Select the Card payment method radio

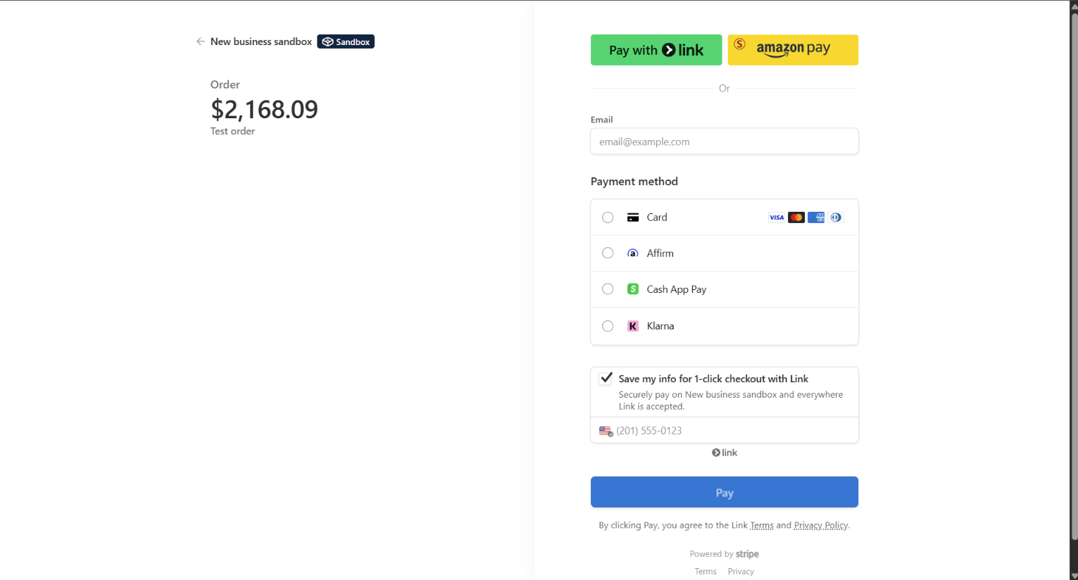pyautogui.click(x=607, y=217)
